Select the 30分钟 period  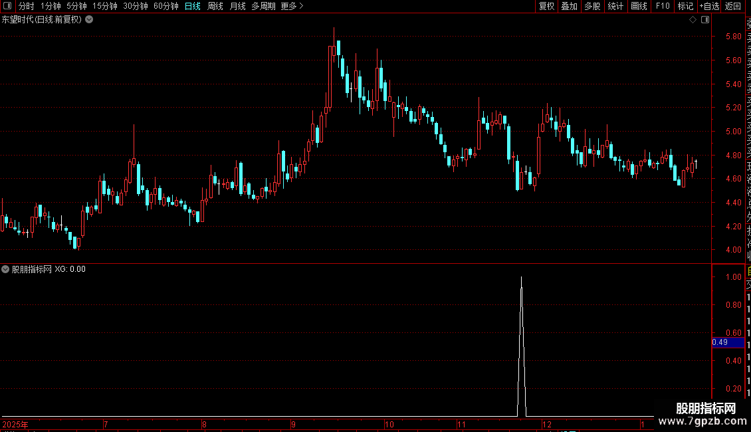coord(136,6)
